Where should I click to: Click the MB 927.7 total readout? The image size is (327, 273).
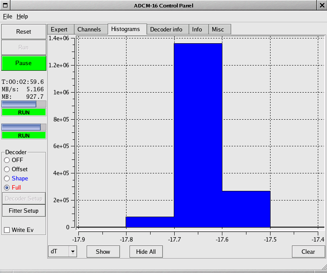[23, 97]
